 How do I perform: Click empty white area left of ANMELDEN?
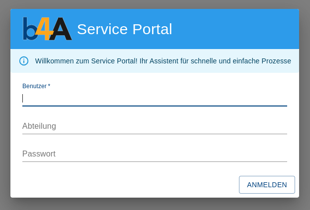point(124,185)
